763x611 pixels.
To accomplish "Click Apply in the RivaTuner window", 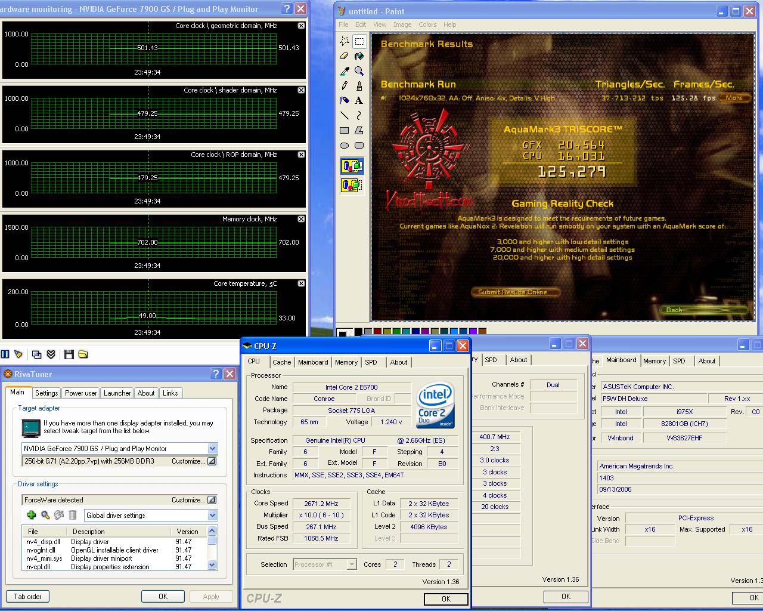I will [x=211, y=597].
